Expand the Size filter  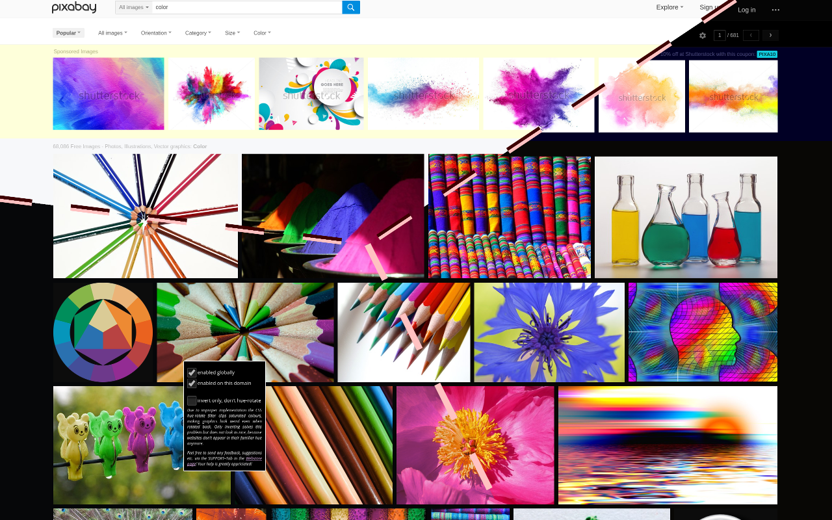(x=232, y=32)
